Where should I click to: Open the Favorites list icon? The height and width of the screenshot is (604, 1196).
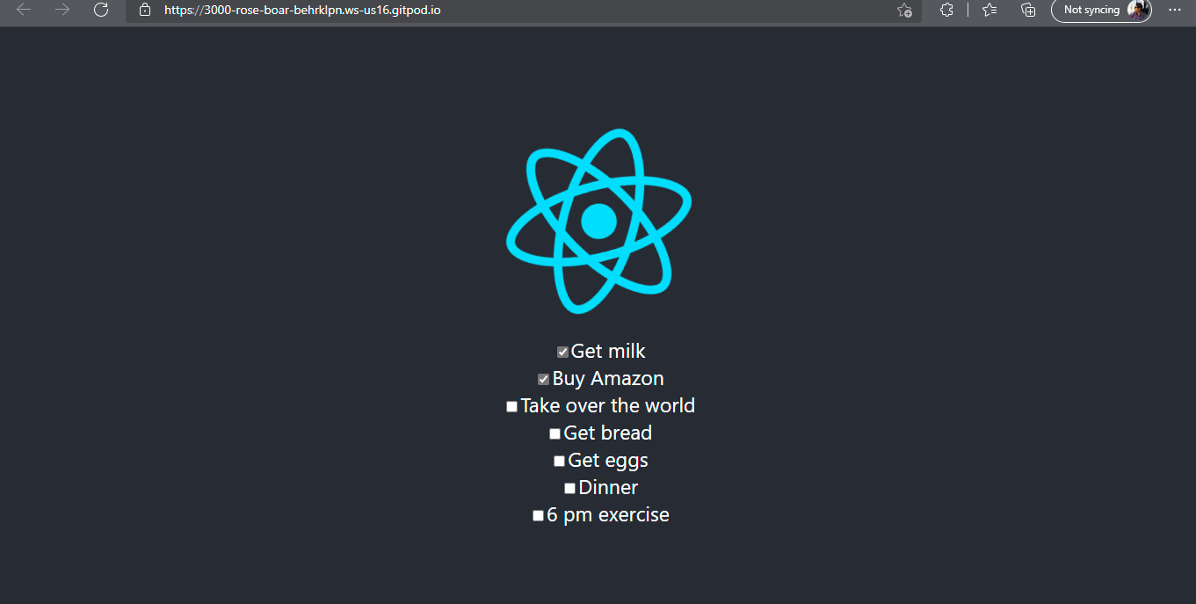(x=989, y=10)
